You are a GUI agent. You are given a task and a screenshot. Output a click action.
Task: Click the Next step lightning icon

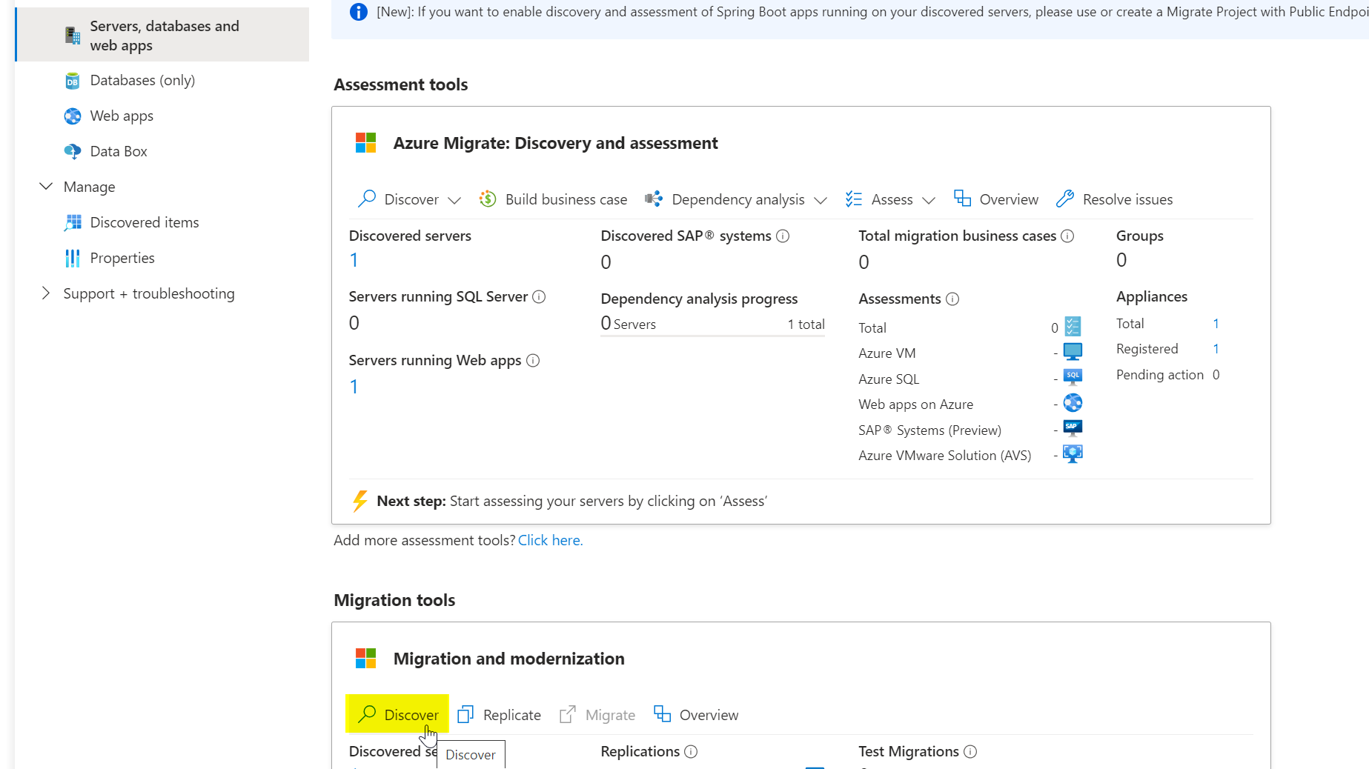coord(360,502)
